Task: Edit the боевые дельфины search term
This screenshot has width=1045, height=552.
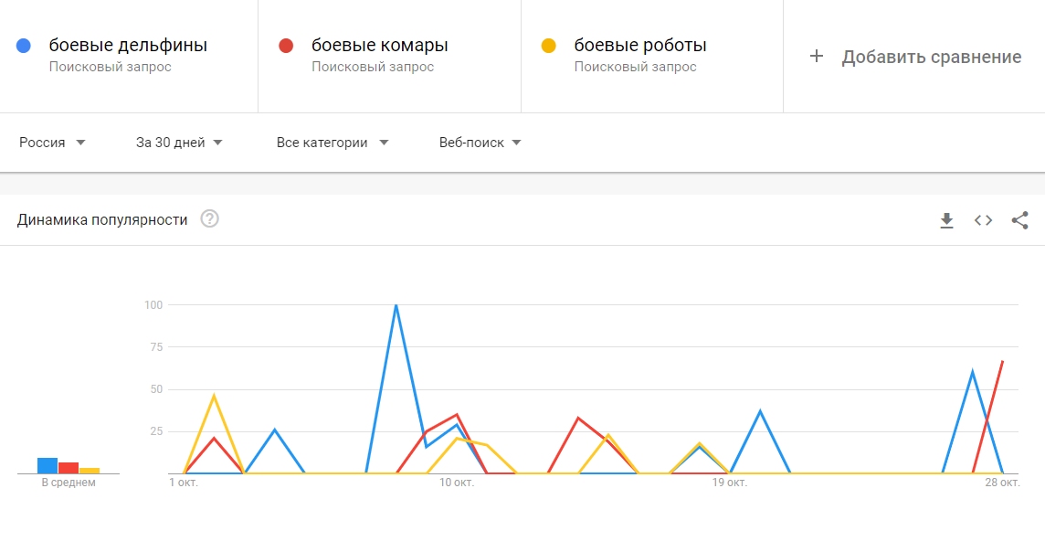Action: (x=128, y=46)
